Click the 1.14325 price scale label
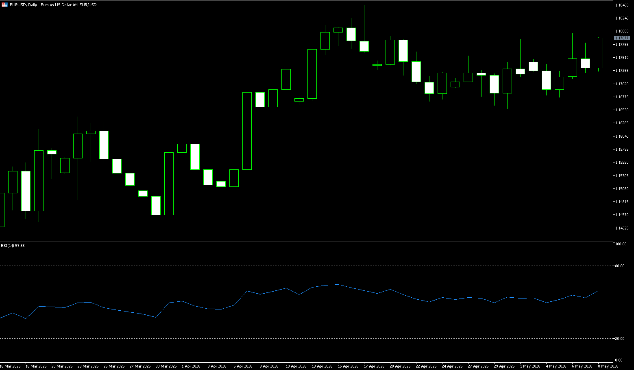Screen dimensions: 634x370 tap(622, 228)
